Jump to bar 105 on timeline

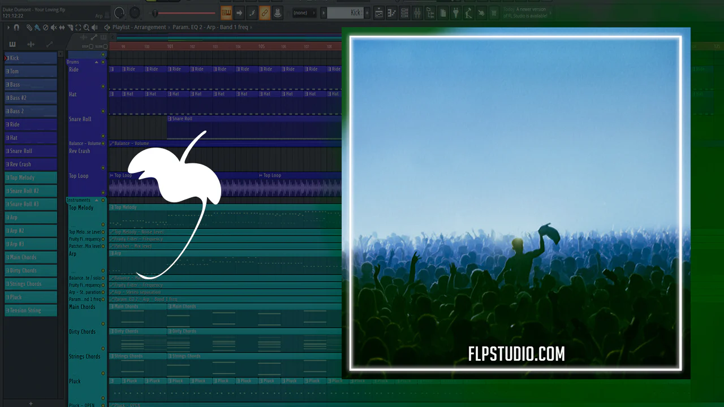coord(261,46)
